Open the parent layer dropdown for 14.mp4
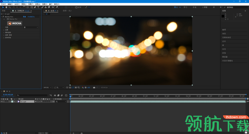This screenshot has width=249, height=134. pos(61,102)
